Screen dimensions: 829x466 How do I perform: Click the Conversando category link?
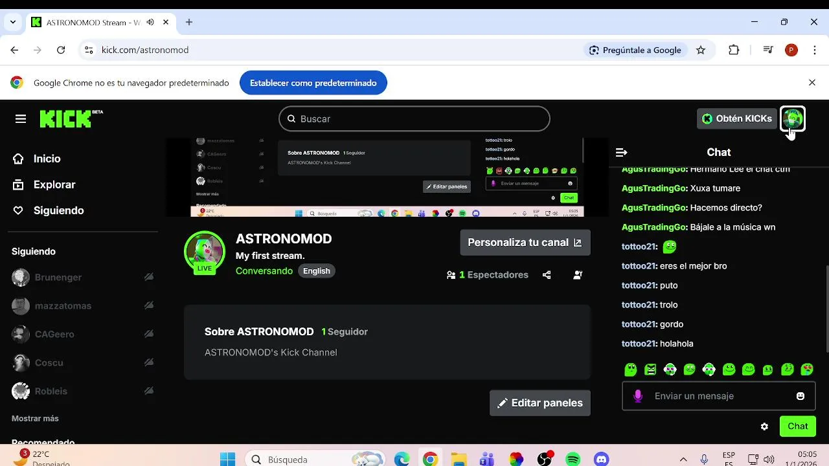point(264,271)
